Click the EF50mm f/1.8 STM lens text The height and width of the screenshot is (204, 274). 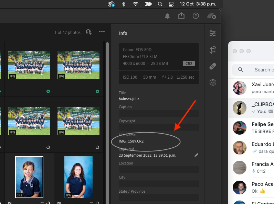click(140, 56)
